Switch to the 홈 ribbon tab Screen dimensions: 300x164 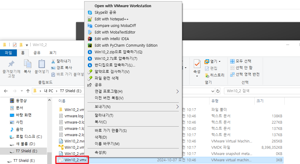coord(23,53)
